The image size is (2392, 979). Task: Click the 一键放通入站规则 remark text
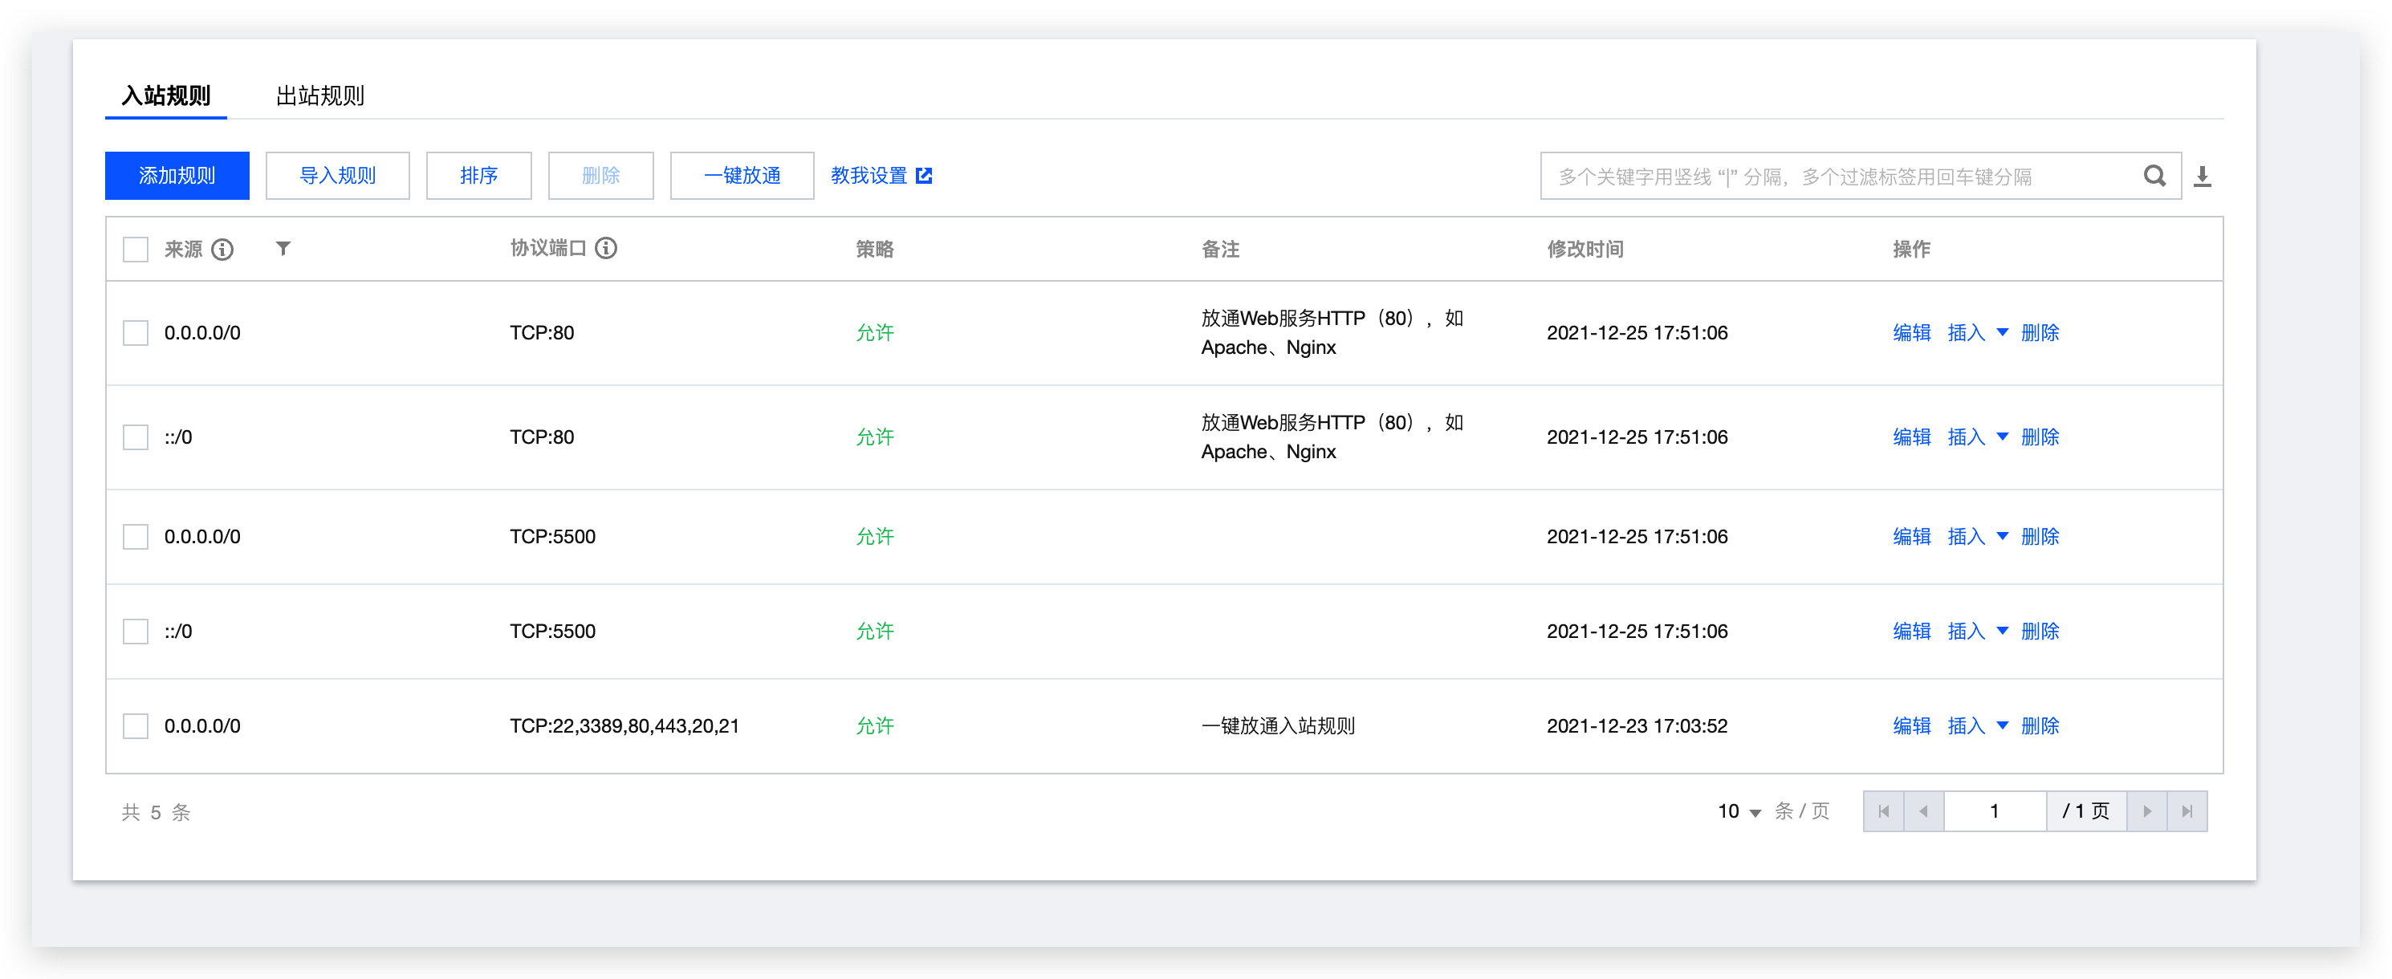point(1278,725)
